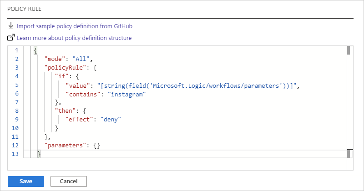Open Import sample policy definition from GitHub
364x191 pixels.
click(x=74, y=26)
